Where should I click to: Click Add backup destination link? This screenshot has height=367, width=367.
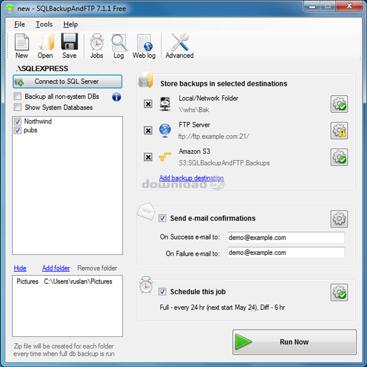pyautogui.click(x=191, y=178)
